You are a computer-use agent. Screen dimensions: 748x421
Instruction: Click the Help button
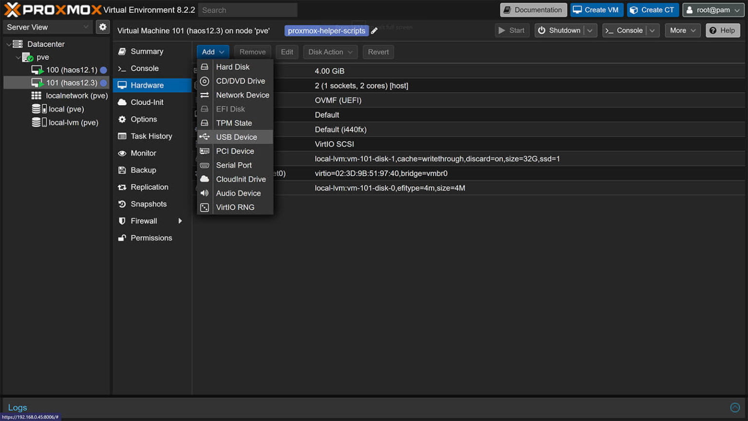point(723,30)
